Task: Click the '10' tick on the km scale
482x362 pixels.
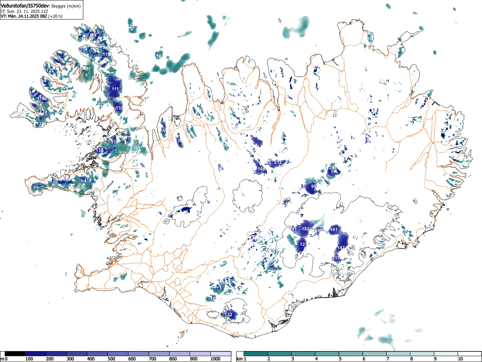Action: click(460, 359)
